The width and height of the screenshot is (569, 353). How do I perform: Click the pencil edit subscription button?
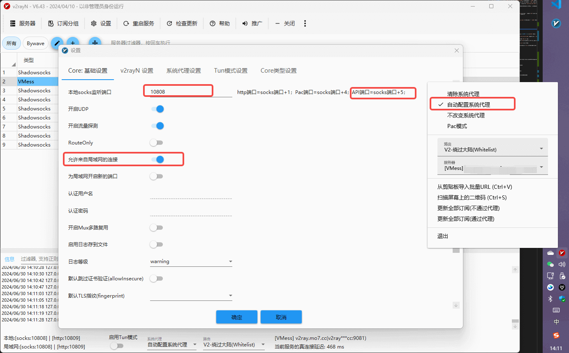coord(57,43)
